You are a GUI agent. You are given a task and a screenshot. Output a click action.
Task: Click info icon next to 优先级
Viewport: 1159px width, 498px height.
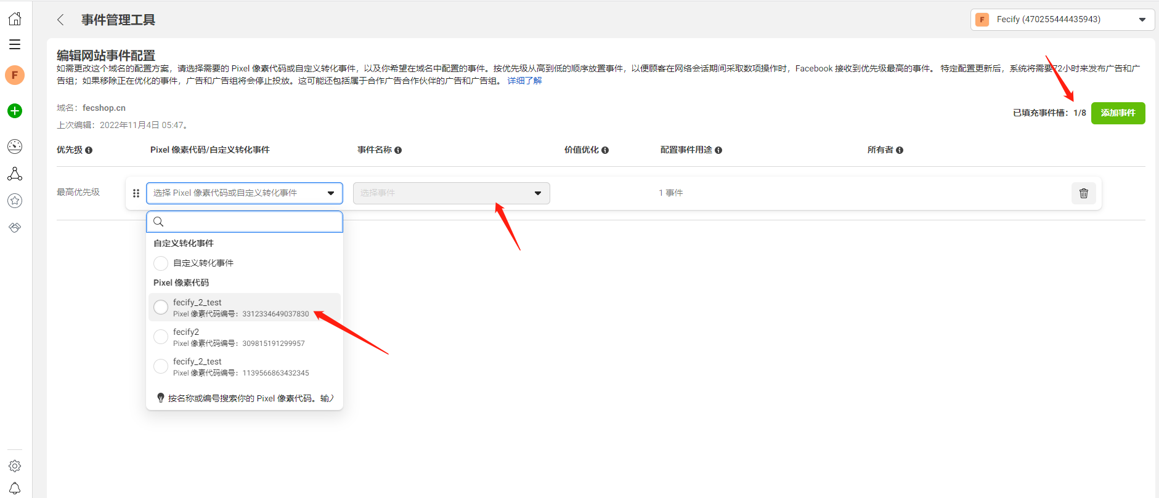tap(89, 150)
